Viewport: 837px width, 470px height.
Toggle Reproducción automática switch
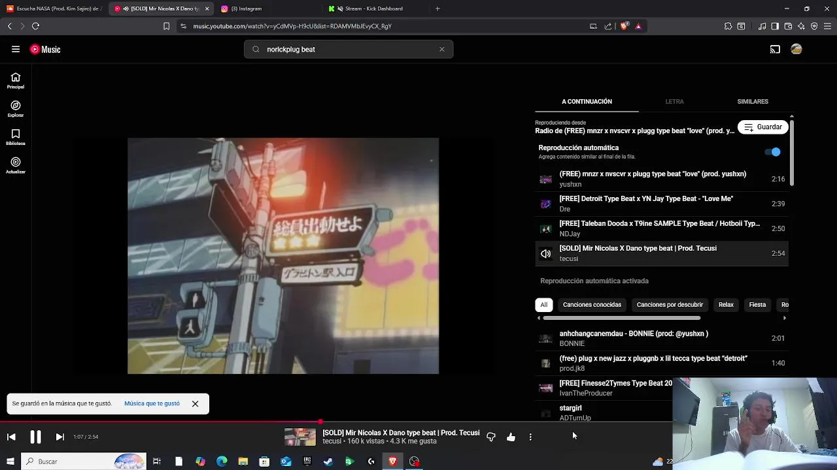773,151
